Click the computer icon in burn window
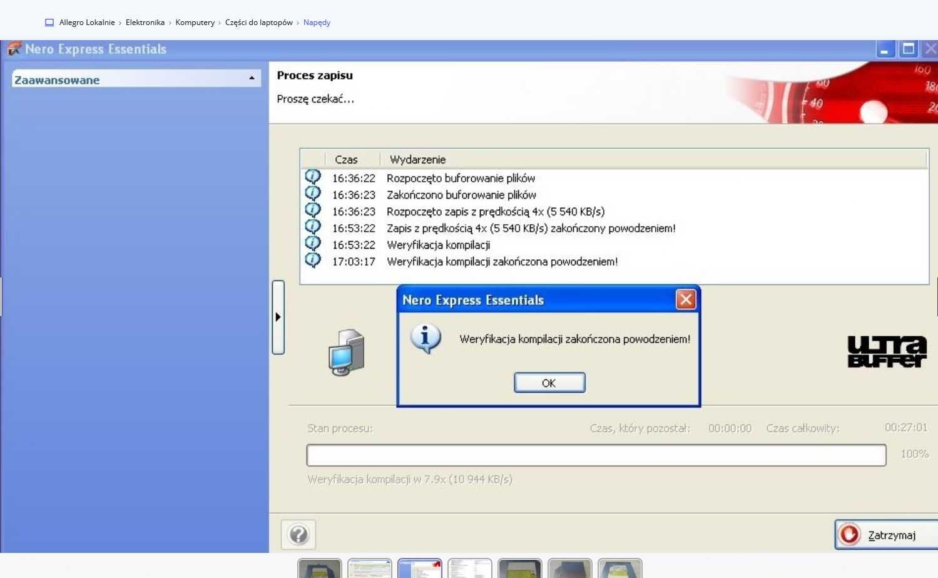 pyautogui.click(x=346, y=352)
